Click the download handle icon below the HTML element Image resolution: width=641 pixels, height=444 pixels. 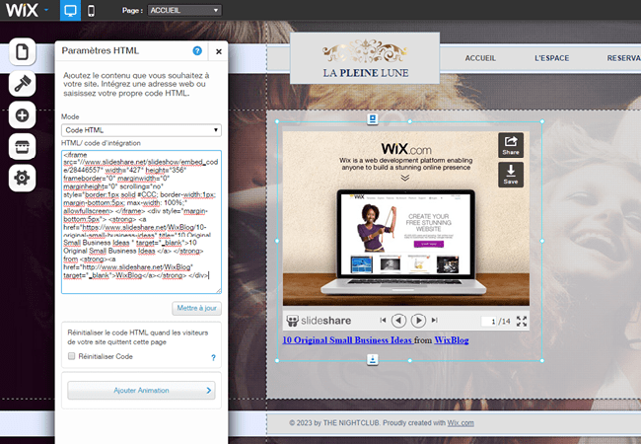[373, 360]
